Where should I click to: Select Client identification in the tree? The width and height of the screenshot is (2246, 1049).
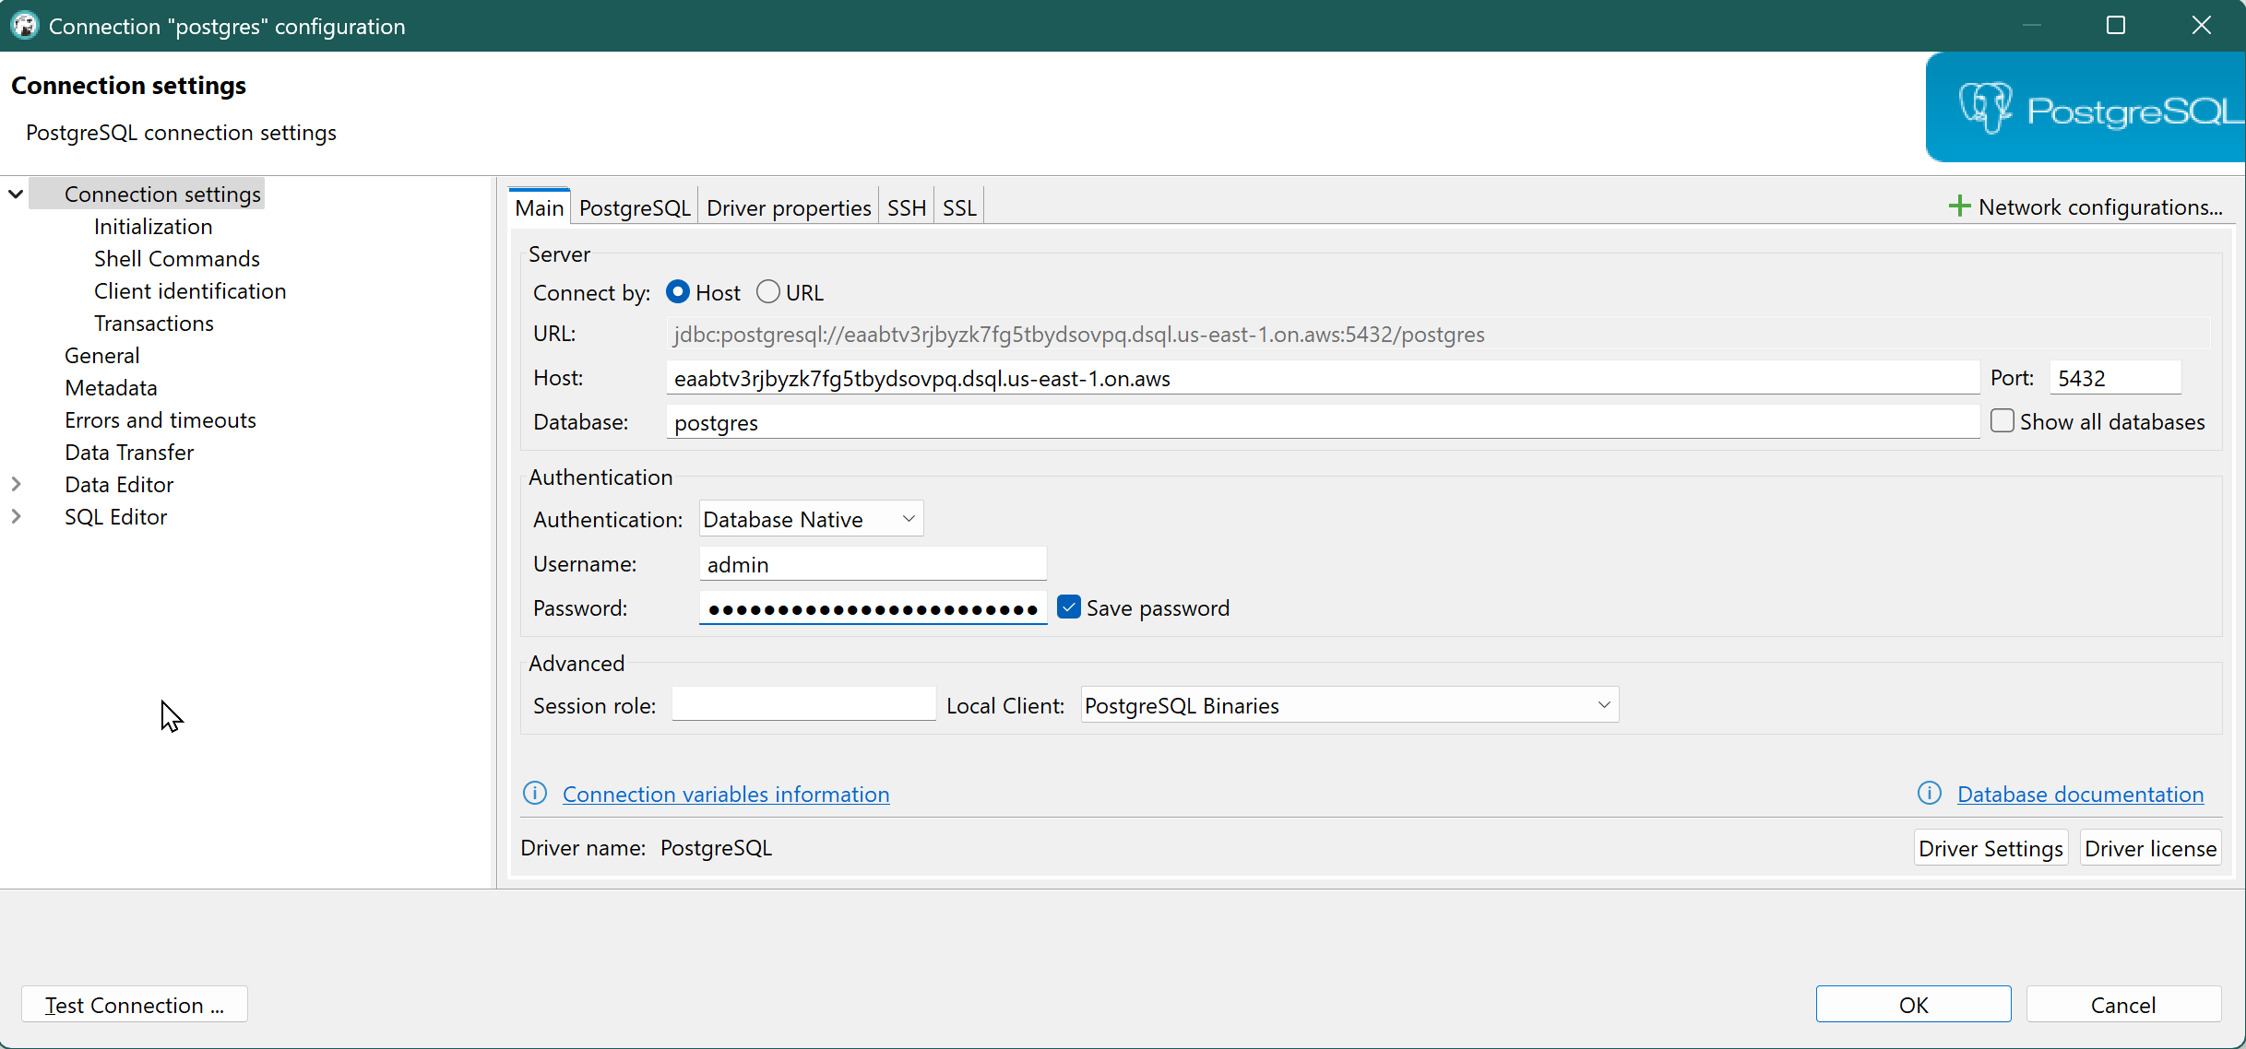tap(190, 290)
